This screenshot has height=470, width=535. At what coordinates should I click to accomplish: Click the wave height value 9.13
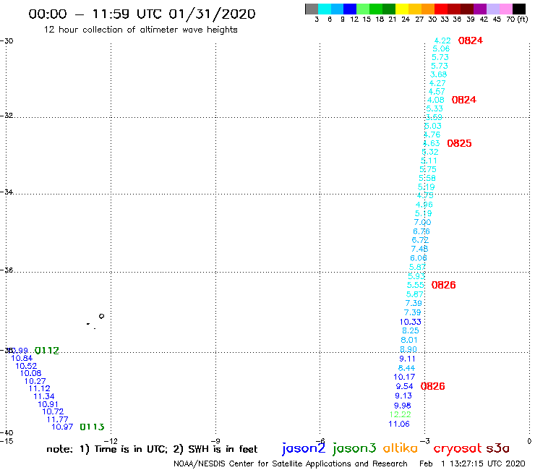pos(403,396)
